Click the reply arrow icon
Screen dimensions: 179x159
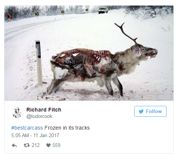point(14,145)
